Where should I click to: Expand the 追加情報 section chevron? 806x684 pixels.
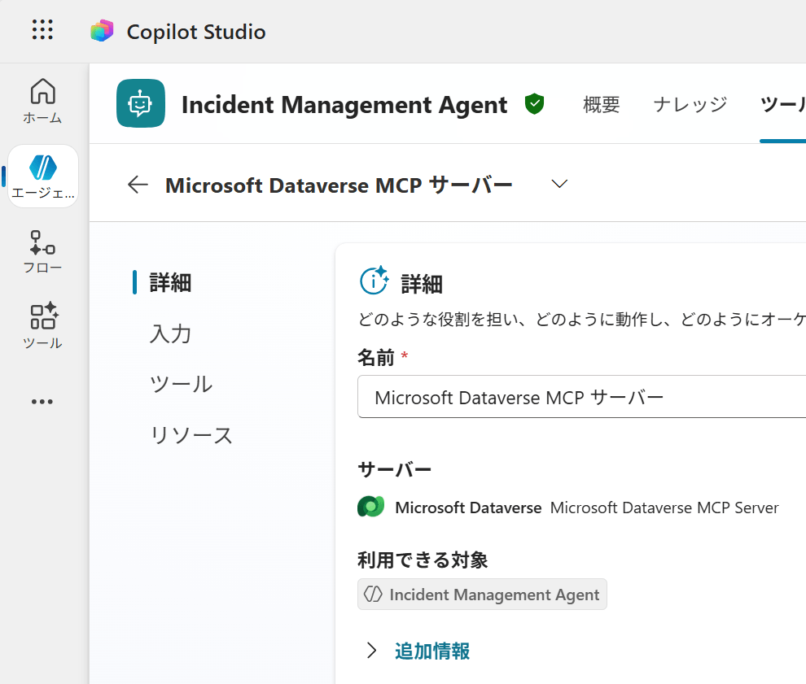372,651
